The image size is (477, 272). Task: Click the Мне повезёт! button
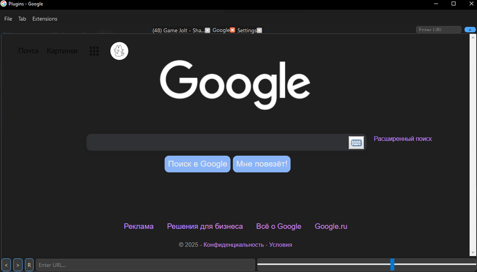pos(262,164)
